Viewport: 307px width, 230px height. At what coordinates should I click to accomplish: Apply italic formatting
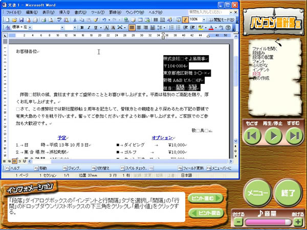[x=89, y=28]
